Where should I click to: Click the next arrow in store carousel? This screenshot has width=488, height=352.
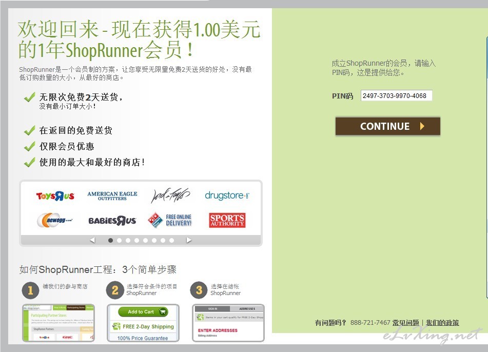coord(189,240)
